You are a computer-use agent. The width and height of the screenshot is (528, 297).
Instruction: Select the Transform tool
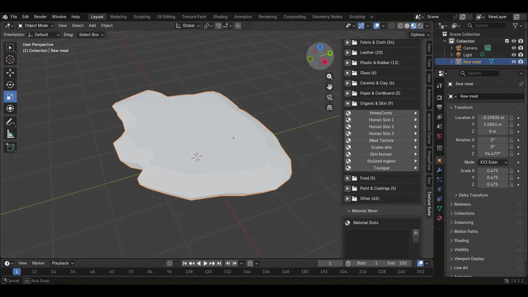(10, 108)
